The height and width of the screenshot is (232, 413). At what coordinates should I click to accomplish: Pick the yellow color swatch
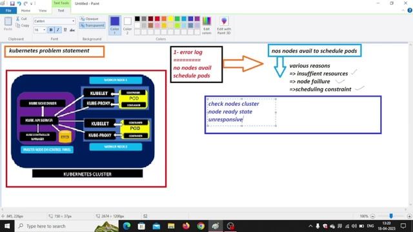tap(170, 19)
